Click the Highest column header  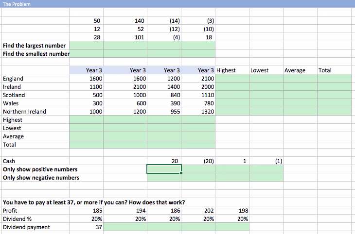point(232,70)
